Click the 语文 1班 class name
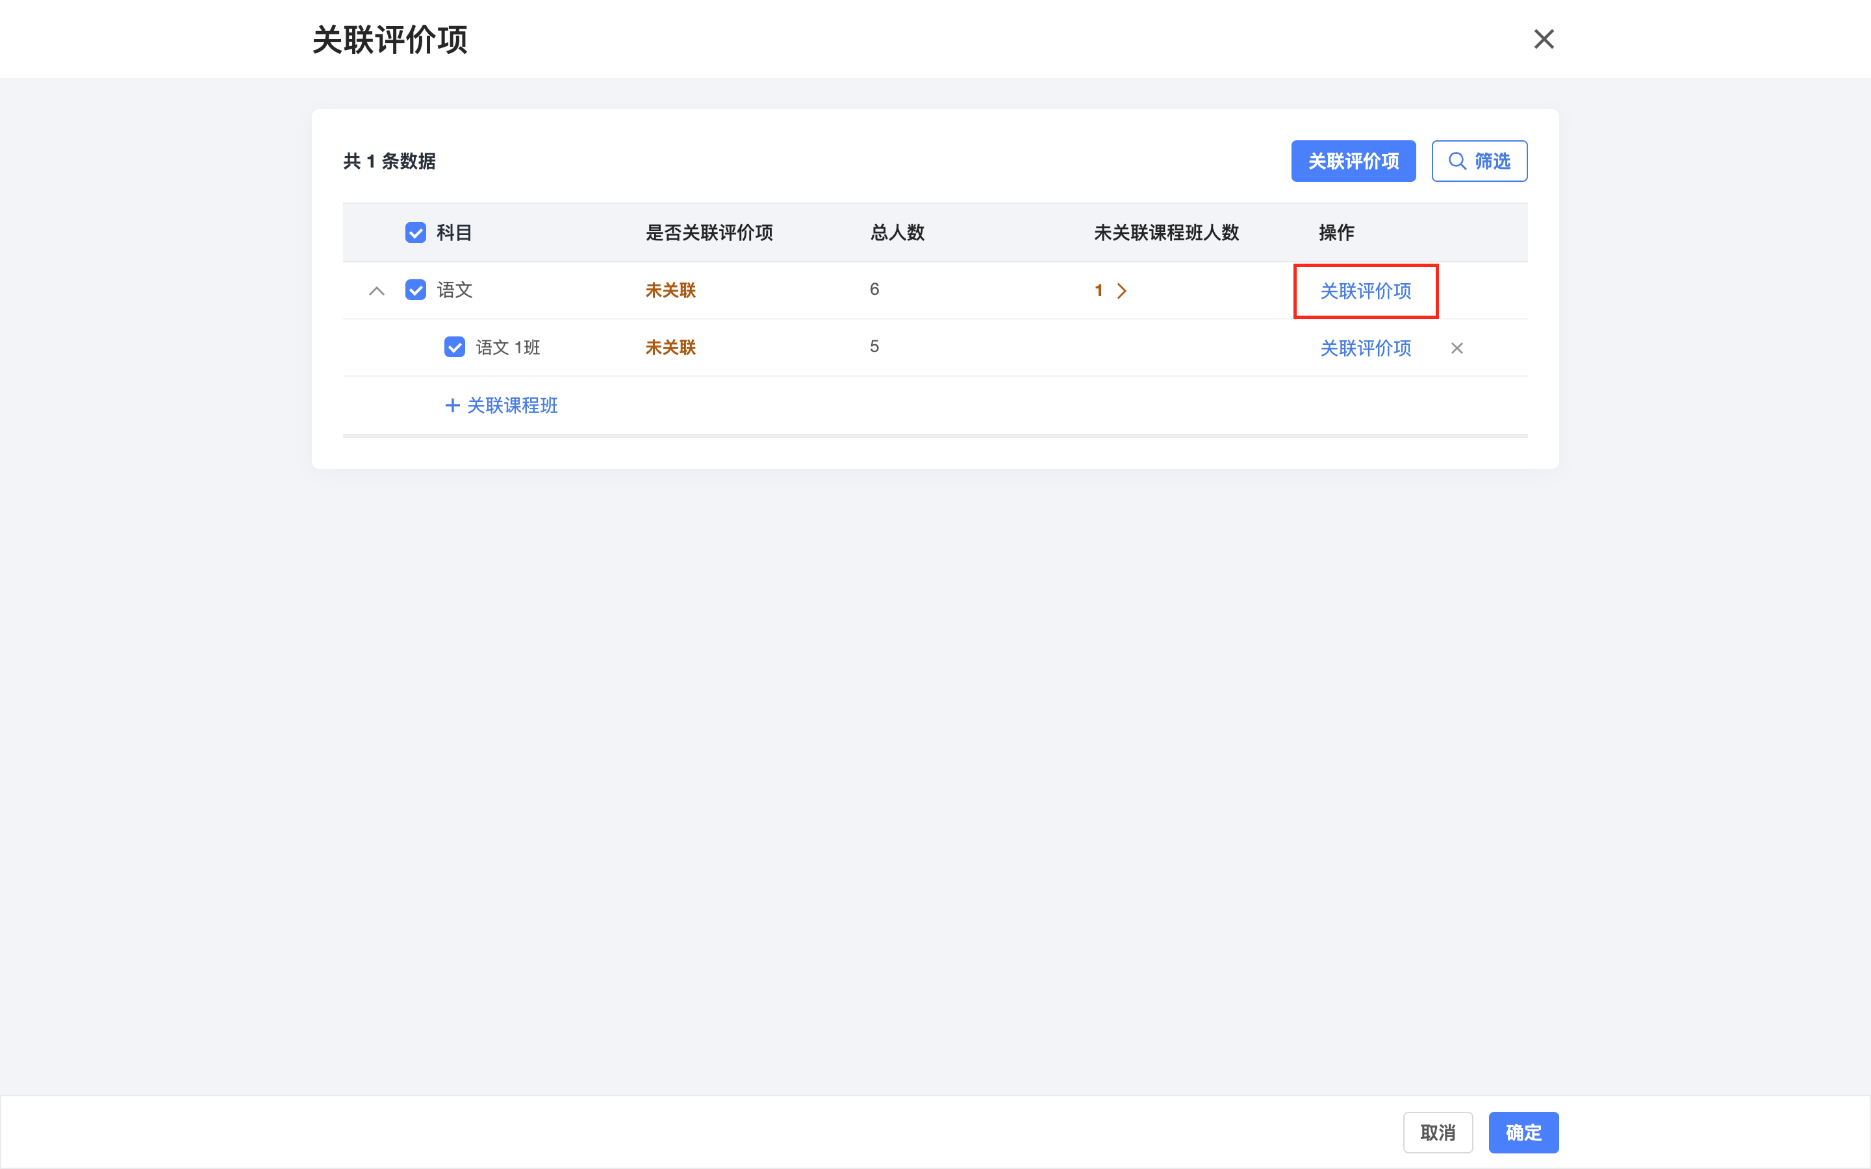This screenshot has width=1871, height=1169. [x=508, y=347]
